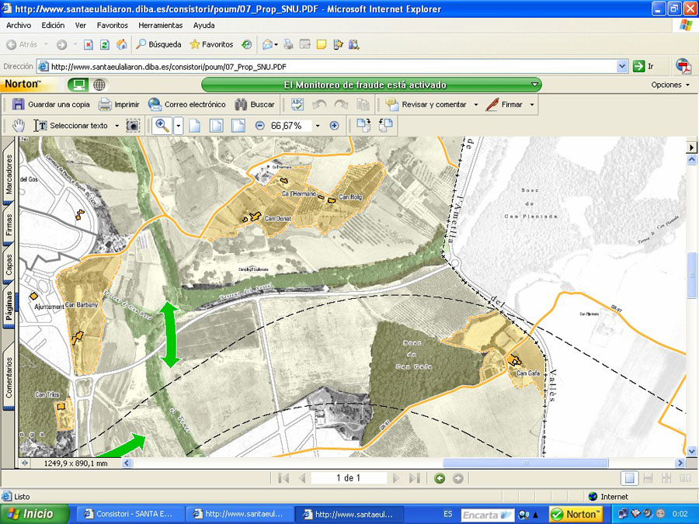699x524 pixels.
Task: Click the zoom in plus button
Action: coord(334,125)
